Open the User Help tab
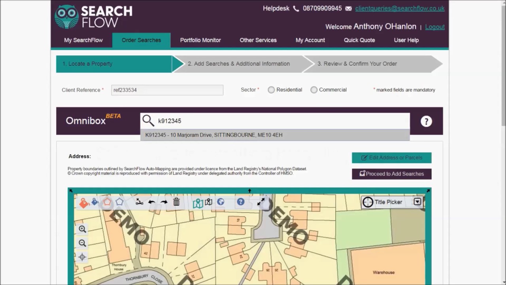The image size is (506, 285). [x=406, y=40]
